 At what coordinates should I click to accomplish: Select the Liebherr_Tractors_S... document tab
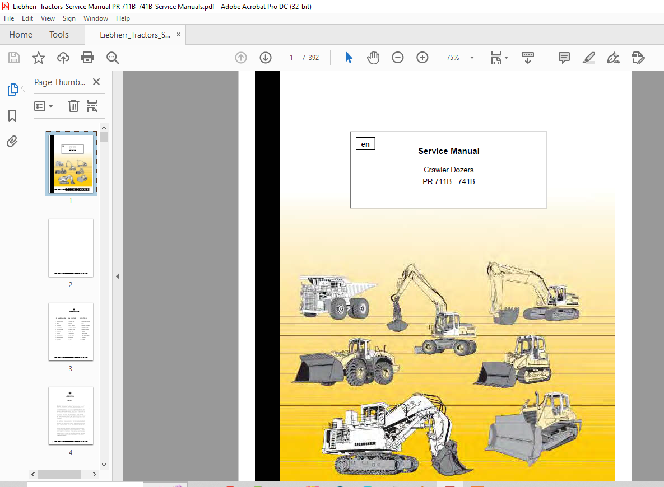[x=135, y=35]
